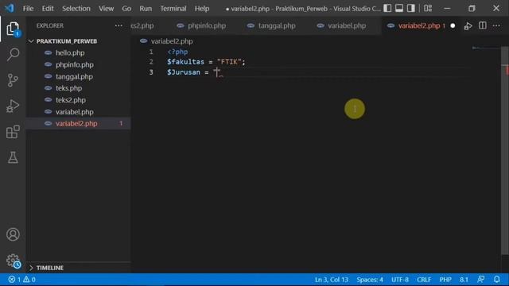Open the Testing flask view
This screenshot has width=509, height=286.
point(13,157)
